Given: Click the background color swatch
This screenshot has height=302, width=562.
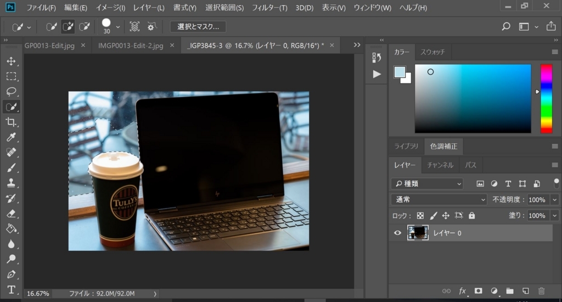Looking at the screenshot, I should 408,79.
